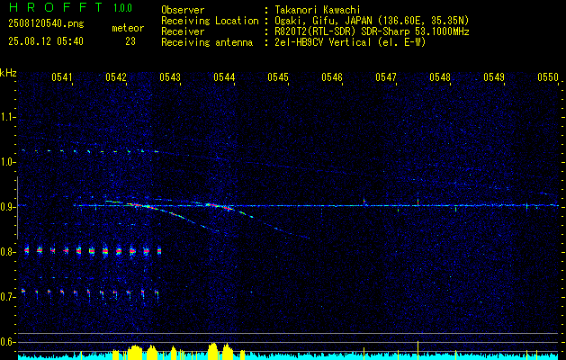Screen dimensions: 566x360
Task: Click the 0.9 kHz axis label
Action: [x=7, y=207]
